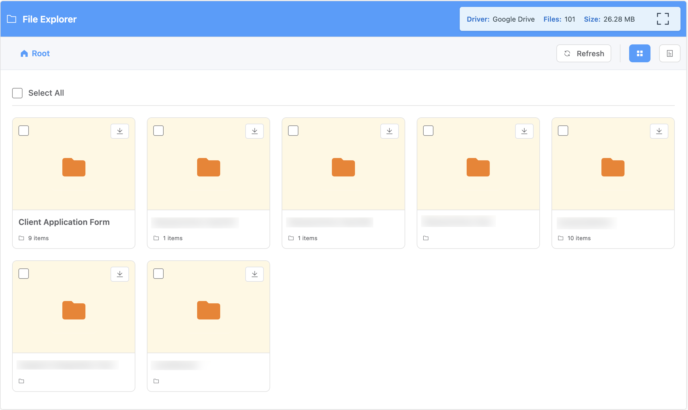This screenshot has height=410, width=688.
Task: Download the second folder with 1 items
Action: click(390, 131)
